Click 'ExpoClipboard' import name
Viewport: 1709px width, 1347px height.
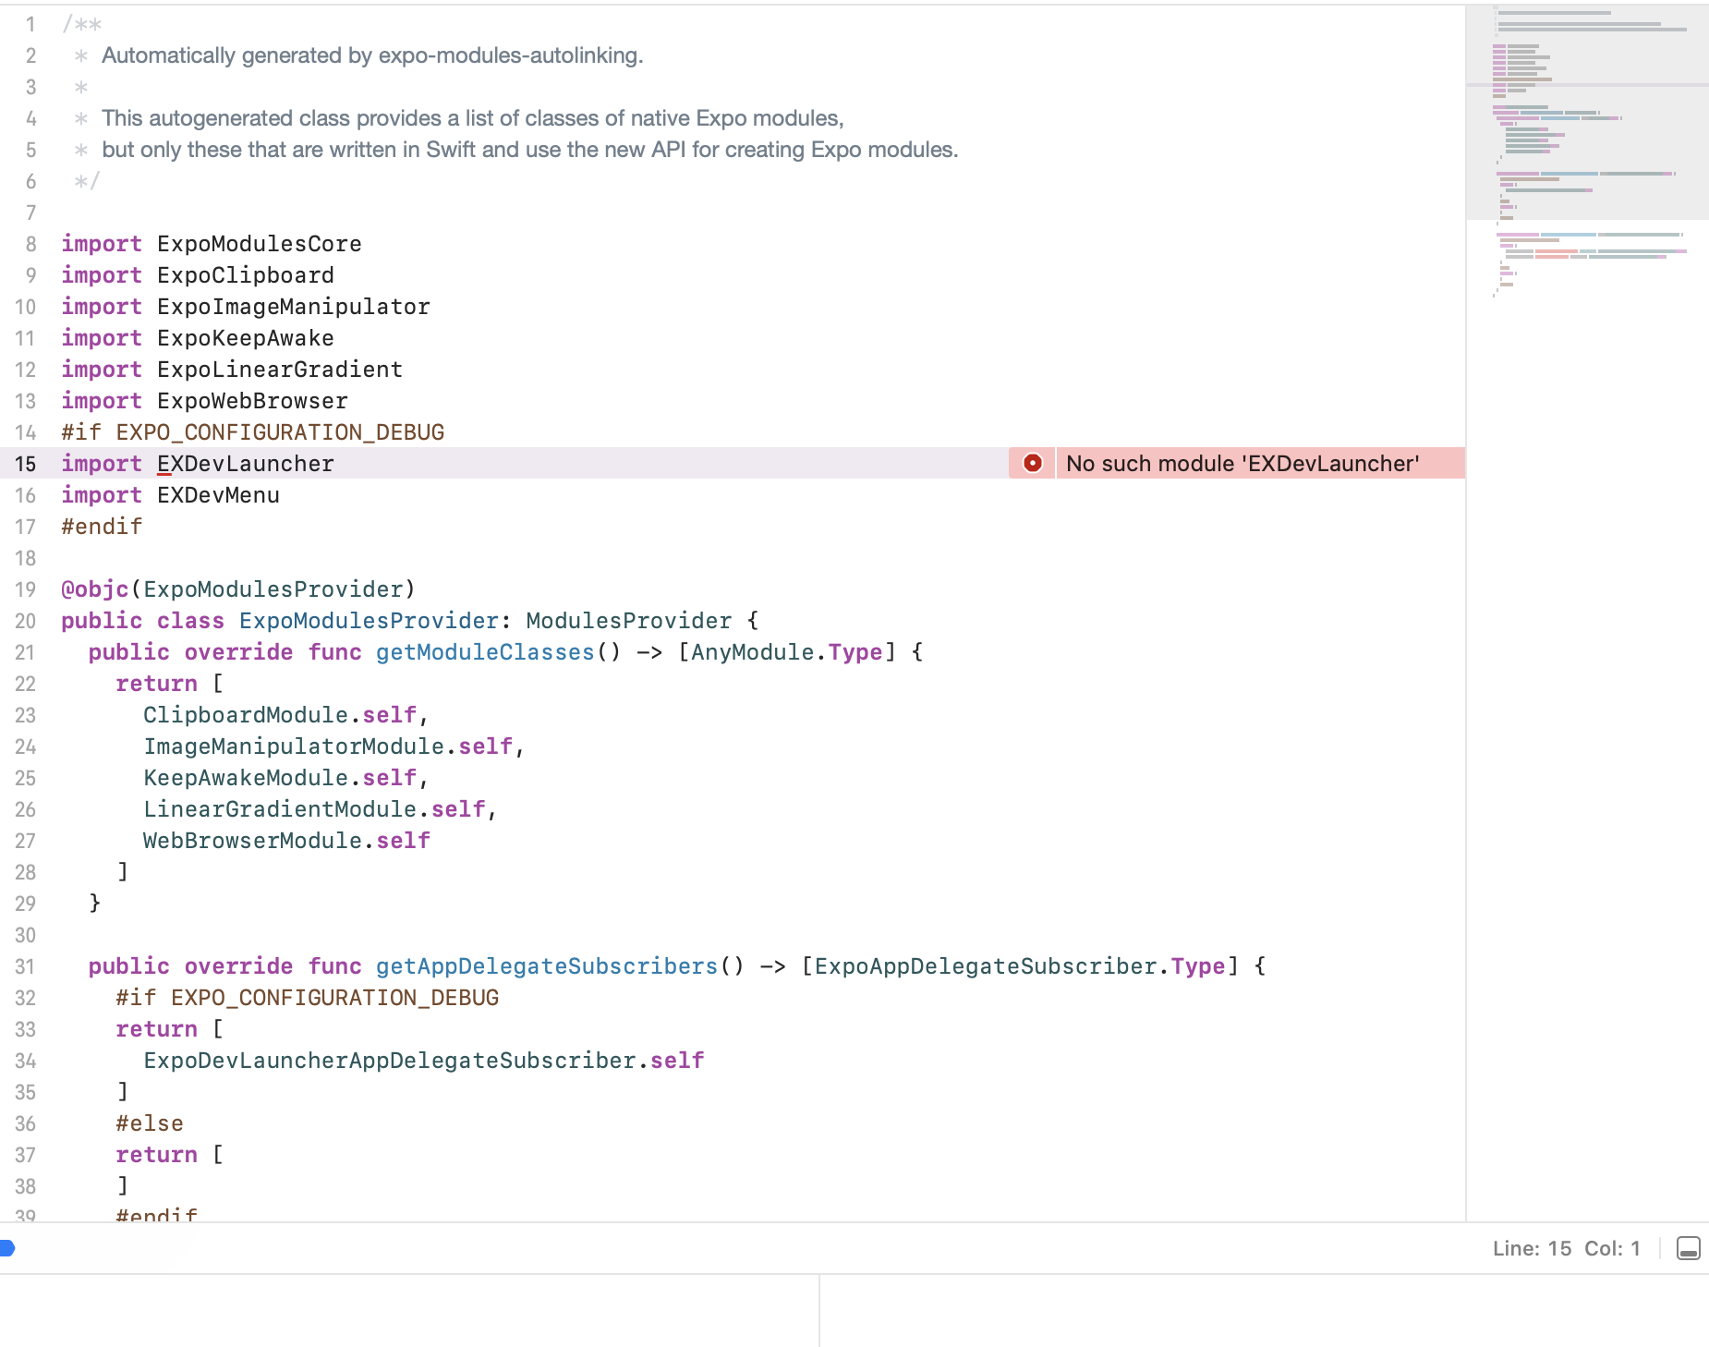[246, 275]
